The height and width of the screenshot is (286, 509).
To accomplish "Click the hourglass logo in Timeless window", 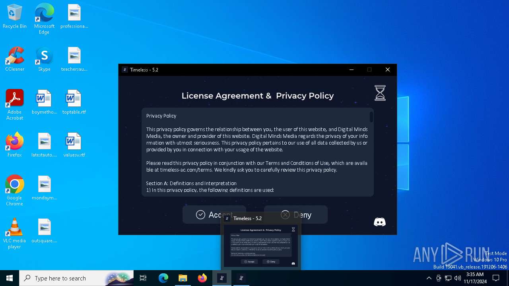I will pyautogui.click(x=380, y=93).
